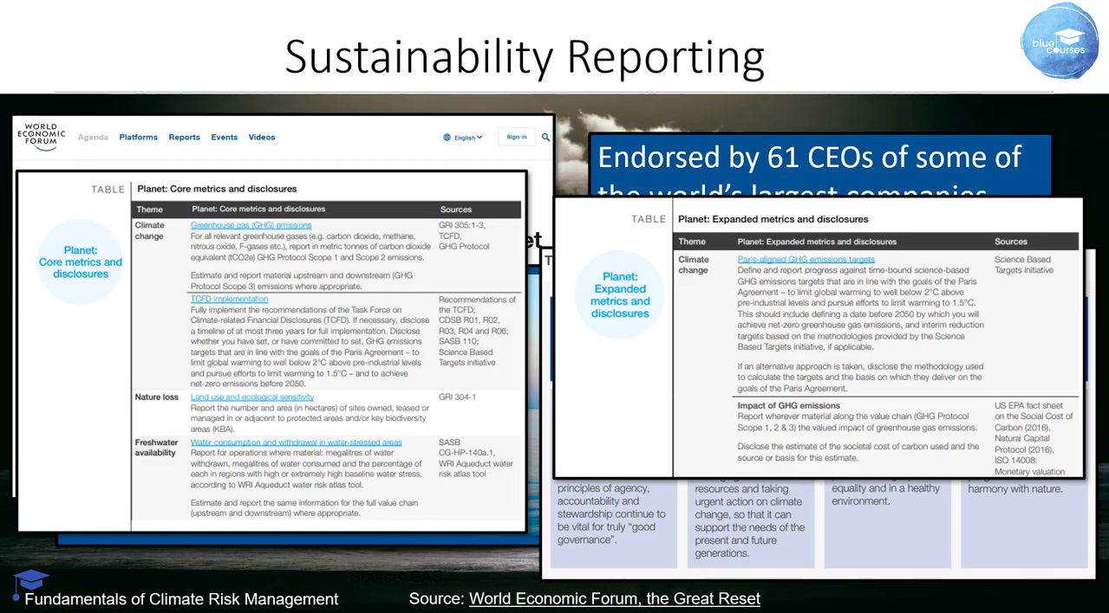Screen dimensions: 1109x613
Task: Open the Greenhouse gas (GHG) emissions link
Action: (x=251, y=225)
